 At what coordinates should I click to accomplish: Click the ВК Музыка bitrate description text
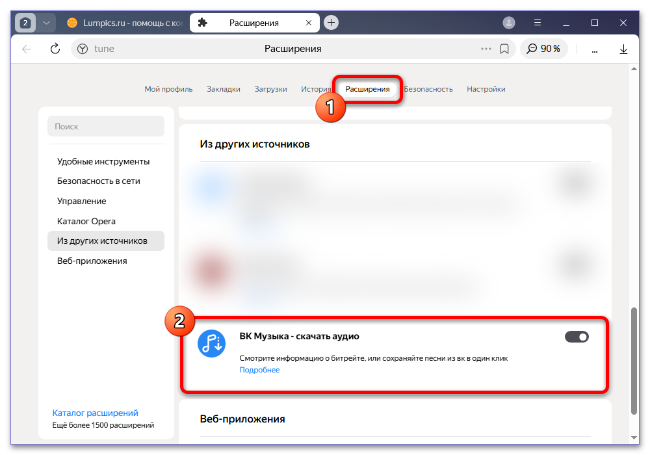374,358
